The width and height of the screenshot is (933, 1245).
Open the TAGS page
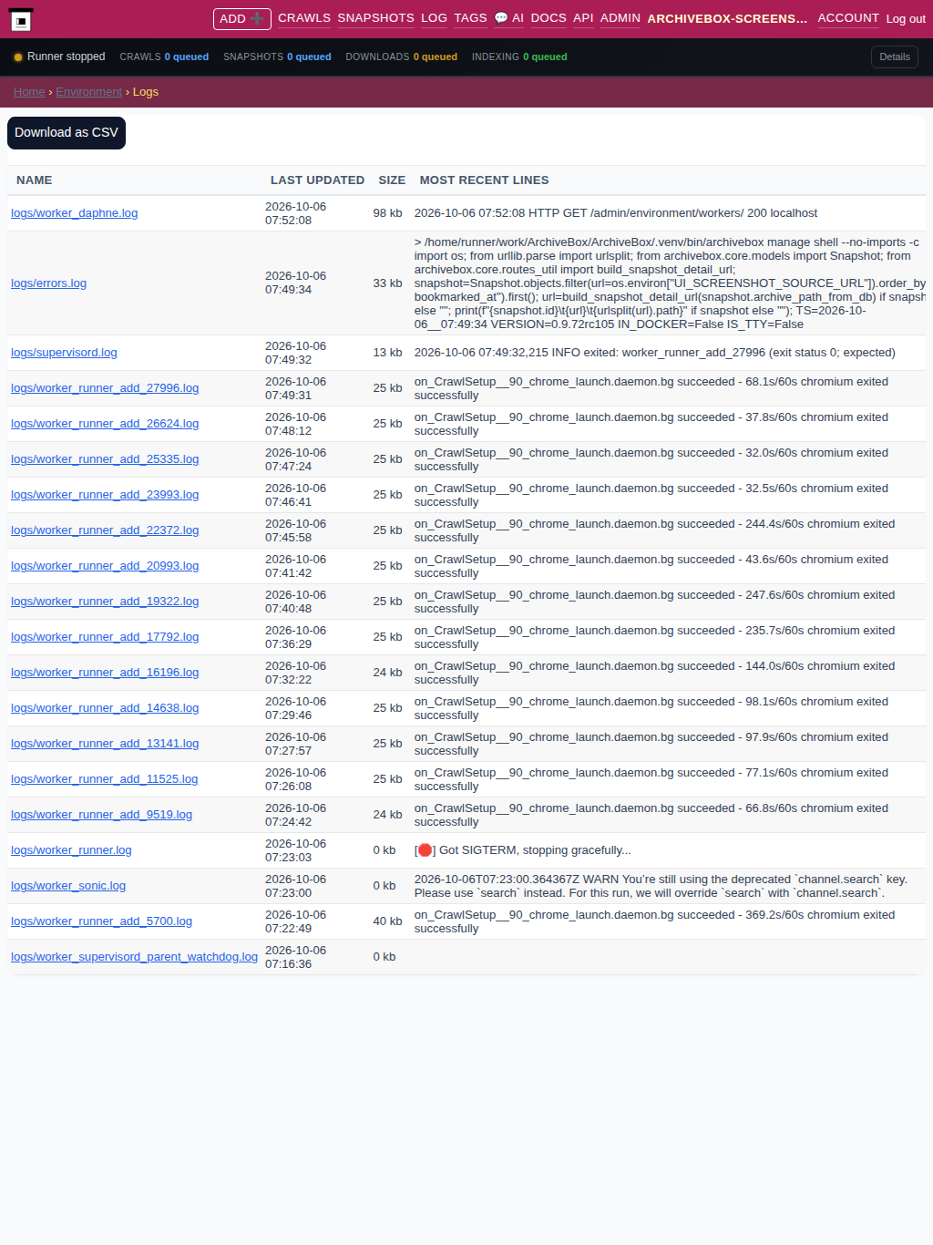[x=470, y=18]
